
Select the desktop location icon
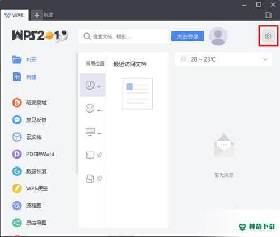pyautogui.click(x=90, y=155)
